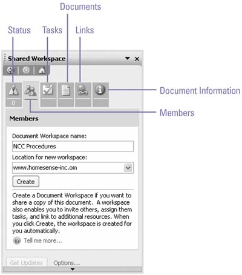
Task: Click the help icon beside Tell me more
Action: [17, 240]
